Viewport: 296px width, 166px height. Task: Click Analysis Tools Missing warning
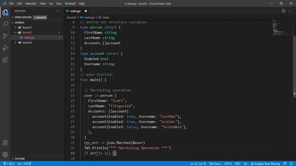coord(265,164)
